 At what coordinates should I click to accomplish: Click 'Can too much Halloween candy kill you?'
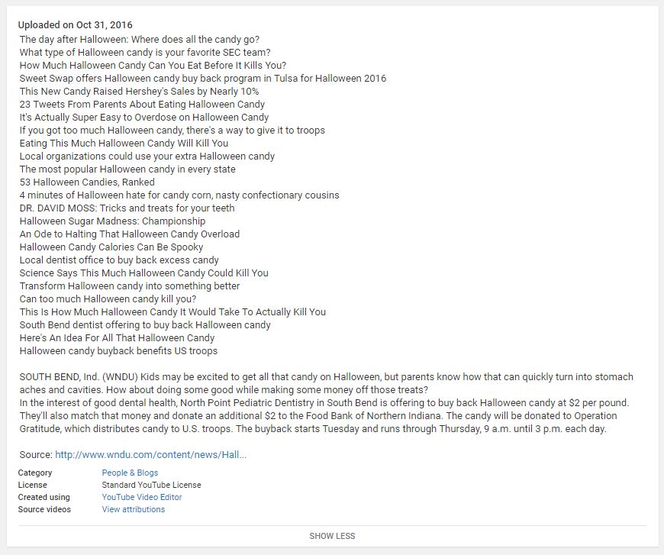[108, 298]
